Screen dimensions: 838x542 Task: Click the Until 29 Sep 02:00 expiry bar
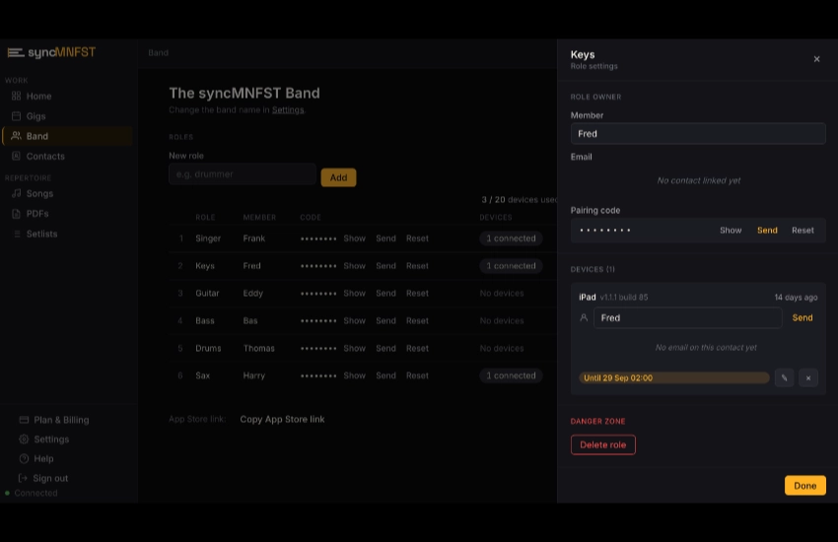674,377
